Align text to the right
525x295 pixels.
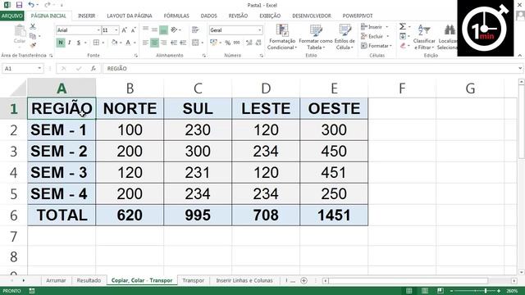[x=164, y=43]
